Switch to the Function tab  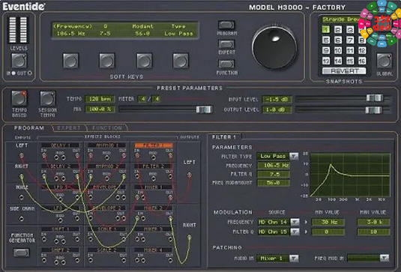[107, 127]
